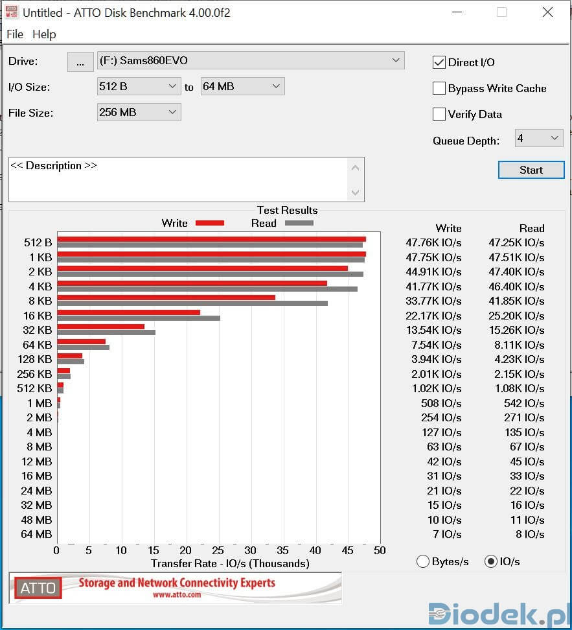
Task: Open the Help menu
Action: (x=44, y=34)
